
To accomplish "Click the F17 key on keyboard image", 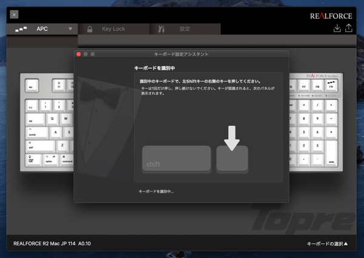I will pyautogui.click(x=304, y=85).
